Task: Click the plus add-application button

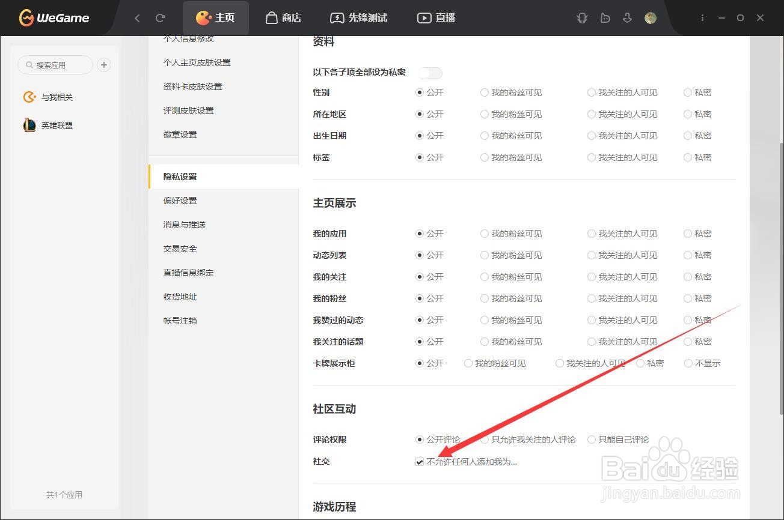Action: tap(104, 65)
